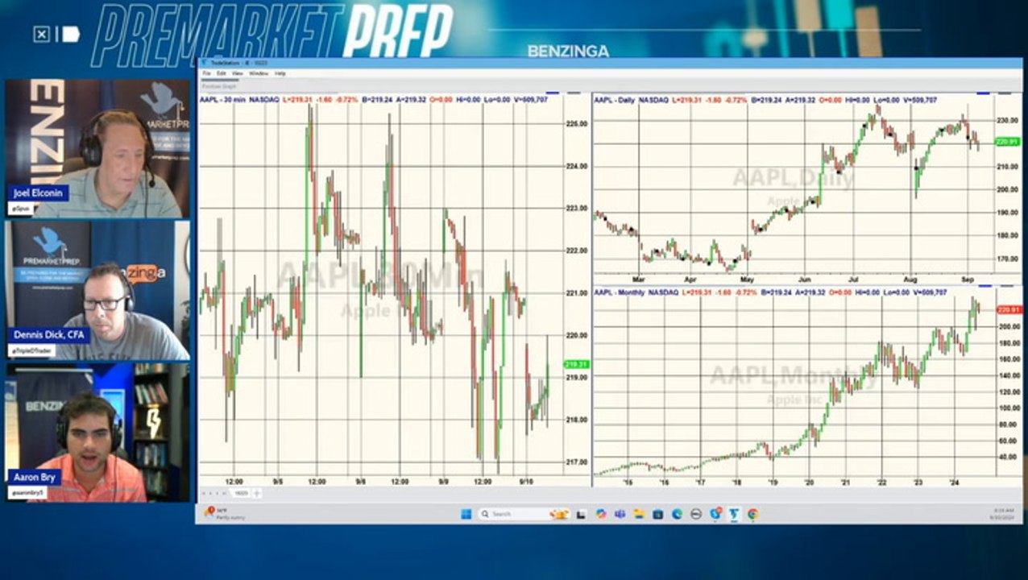Launch Microsoft Edge from the taskbar
The width and height of the screenshot is (1028, 580).
coord(677,514)
